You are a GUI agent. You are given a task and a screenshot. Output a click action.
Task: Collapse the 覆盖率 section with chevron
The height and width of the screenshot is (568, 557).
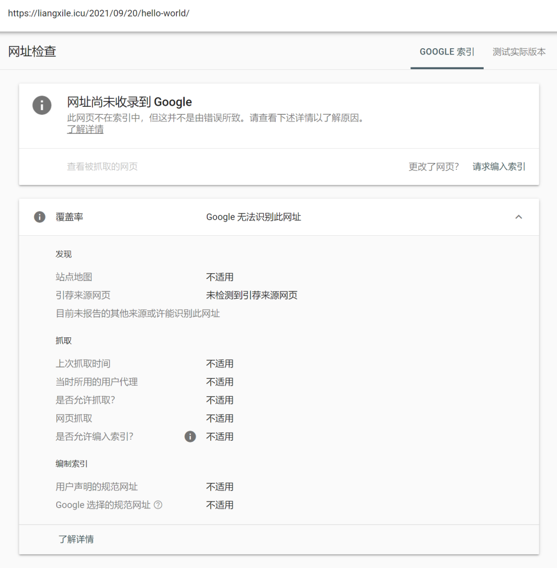(518, 217)
